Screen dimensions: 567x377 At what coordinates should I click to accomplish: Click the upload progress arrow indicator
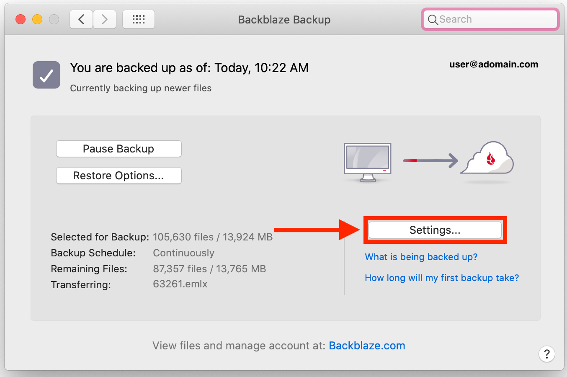click(430, 160)
